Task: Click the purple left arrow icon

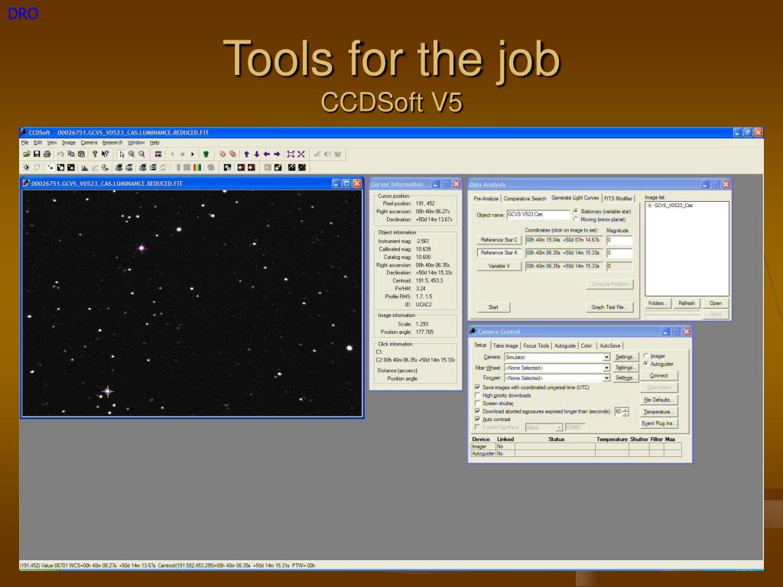Action: coord(267,154)
